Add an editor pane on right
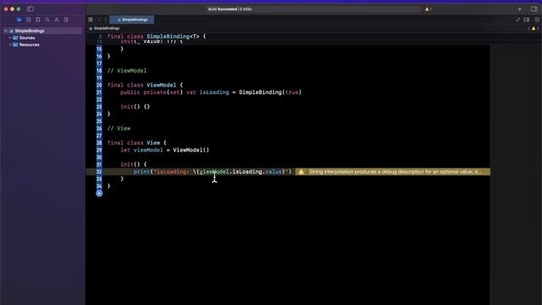Screen dimensions: 542x305 tap(537, 19)
